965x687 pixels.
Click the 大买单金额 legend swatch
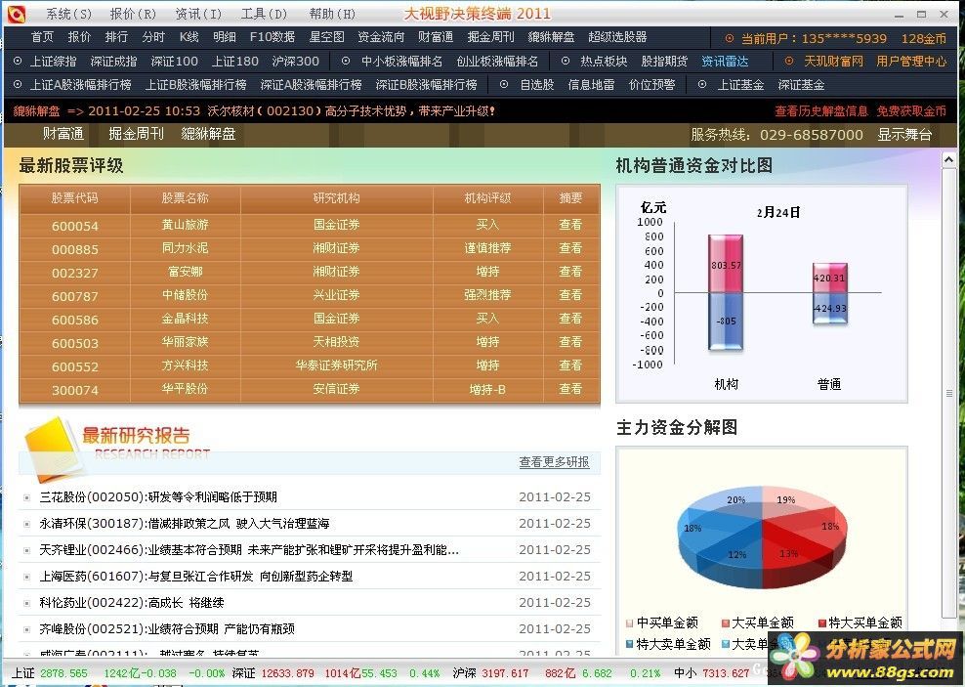[726, 623]
